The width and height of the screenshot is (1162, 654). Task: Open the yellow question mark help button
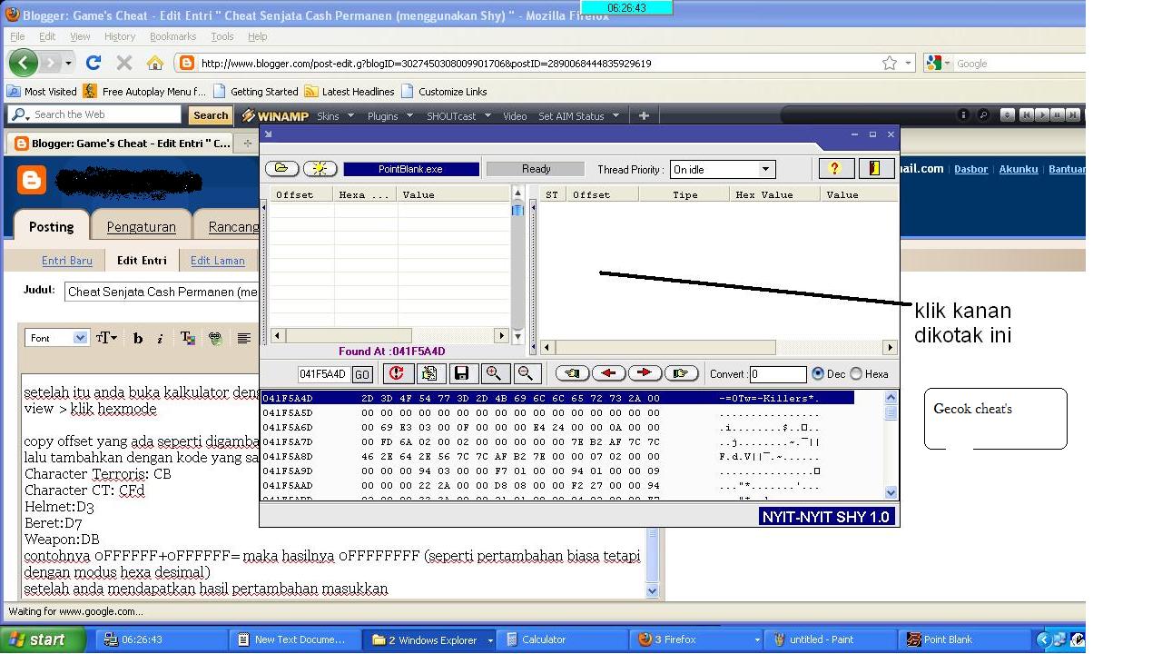coord(835,169)
